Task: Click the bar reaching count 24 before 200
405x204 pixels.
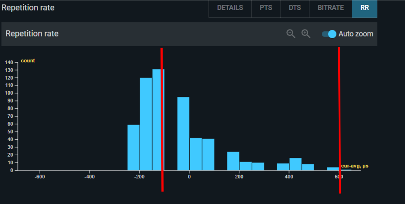Action: (233, 161)
